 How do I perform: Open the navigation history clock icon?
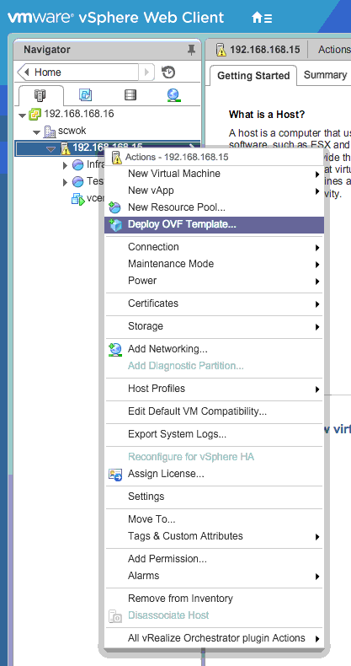168,73
